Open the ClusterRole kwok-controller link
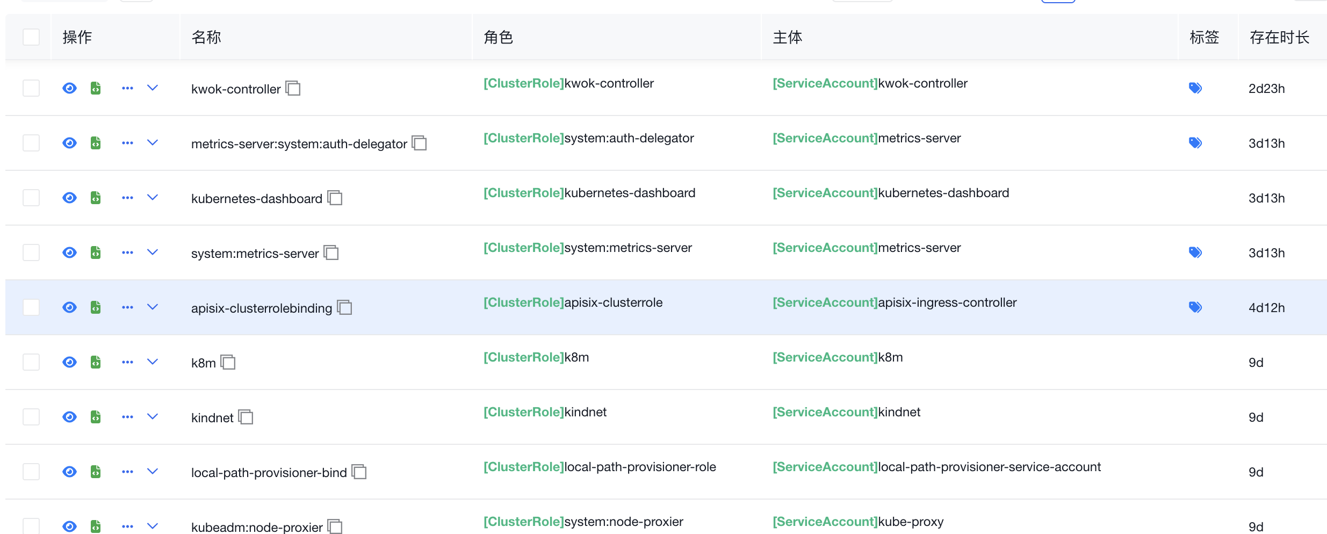This screenshot has height=534, width=1327. 568,83
